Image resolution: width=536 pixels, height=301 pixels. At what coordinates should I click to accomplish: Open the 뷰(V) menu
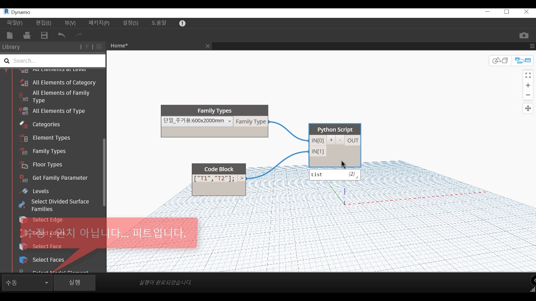(x=70, y=23)
